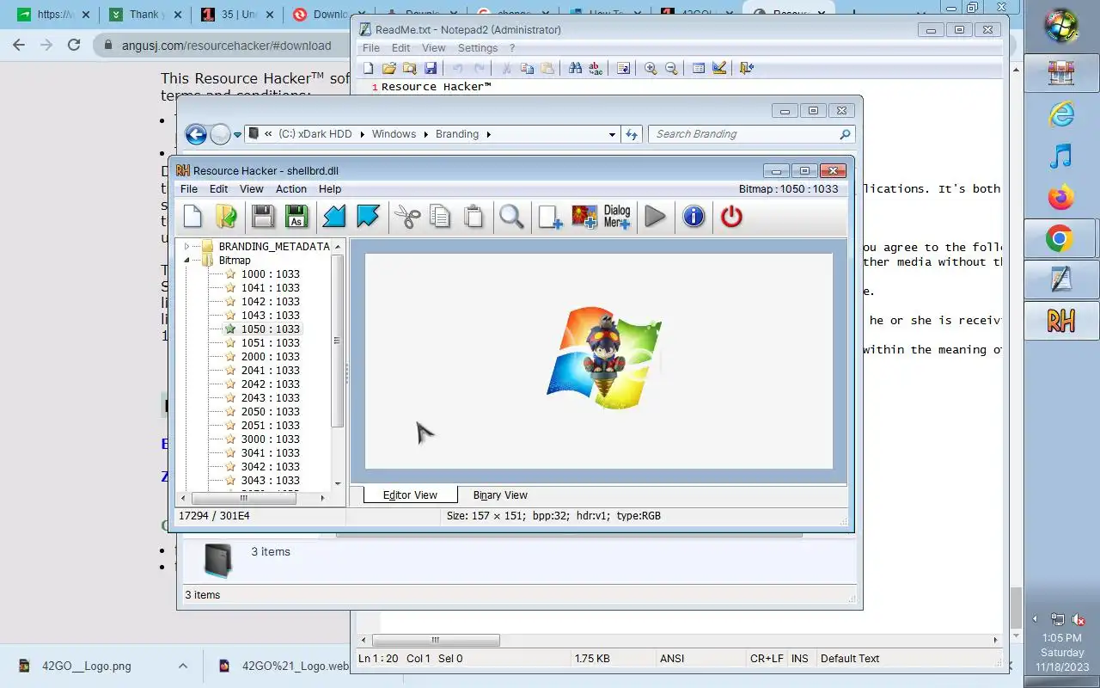Select bitmap resource 1041 : 1033

click(270, 288)
